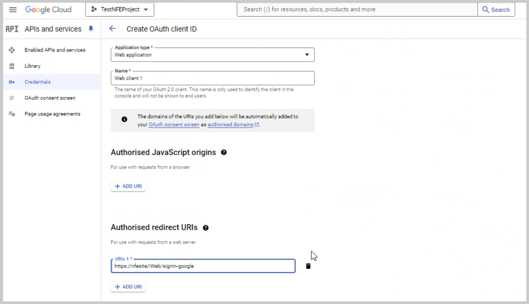Viewport: 529px width, 304px height.
Task: Click the magnifier icon in Search button
Action: (485, 9)
